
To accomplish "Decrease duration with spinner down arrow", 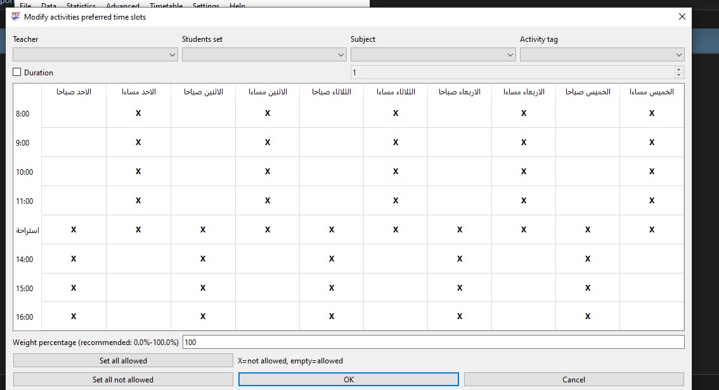I will click(x=679, y=75).
